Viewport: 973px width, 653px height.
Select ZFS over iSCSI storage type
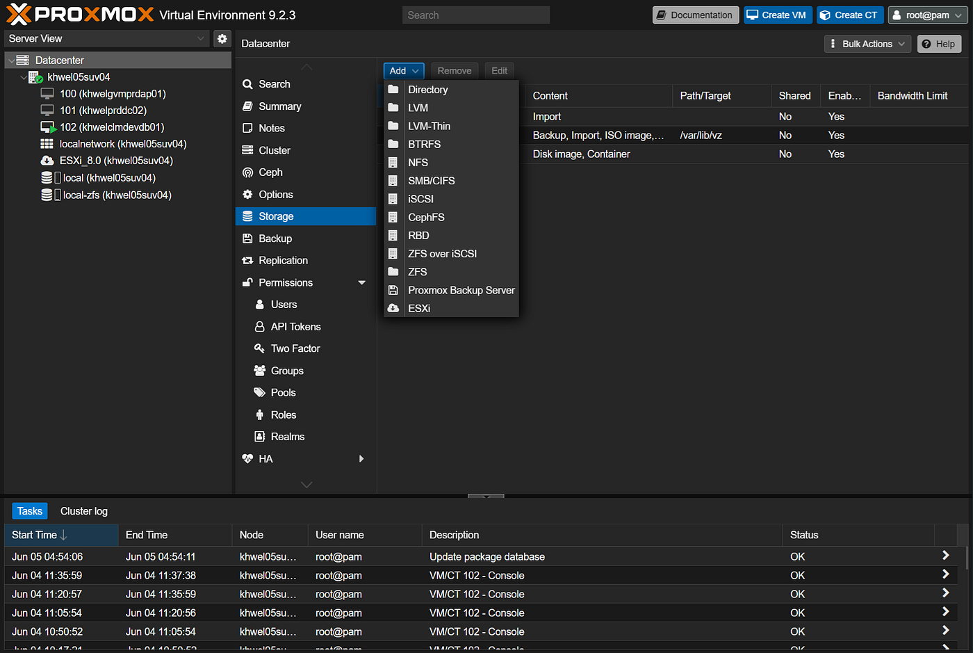tap(451, 254)
